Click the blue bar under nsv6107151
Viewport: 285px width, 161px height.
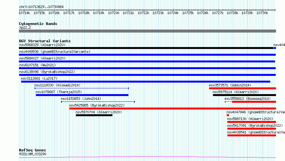147,68
